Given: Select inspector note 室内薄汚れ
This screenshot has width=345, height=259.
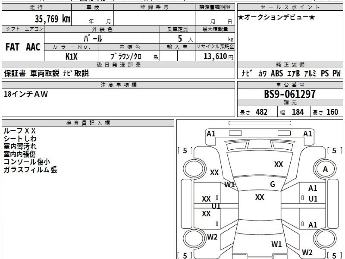Looking at the screenshot, I should coord(20,146).
